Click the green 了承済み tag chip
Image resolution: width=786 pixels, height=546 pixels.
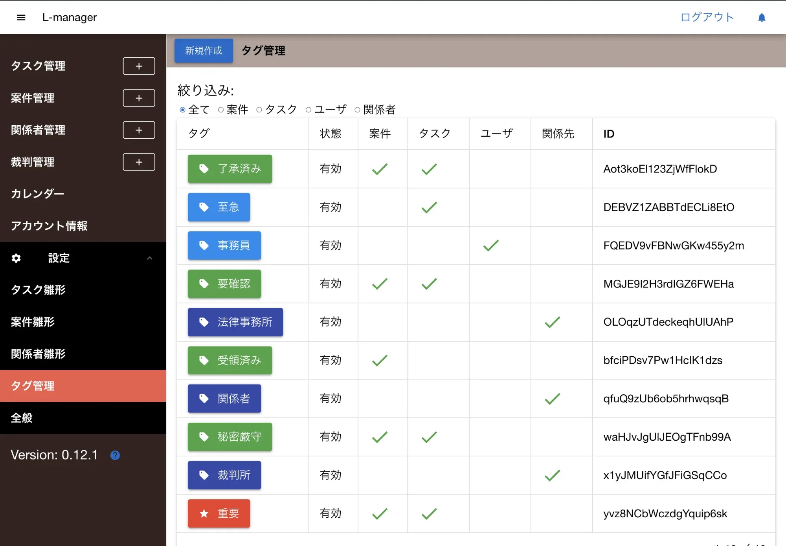tap(230, 169)
